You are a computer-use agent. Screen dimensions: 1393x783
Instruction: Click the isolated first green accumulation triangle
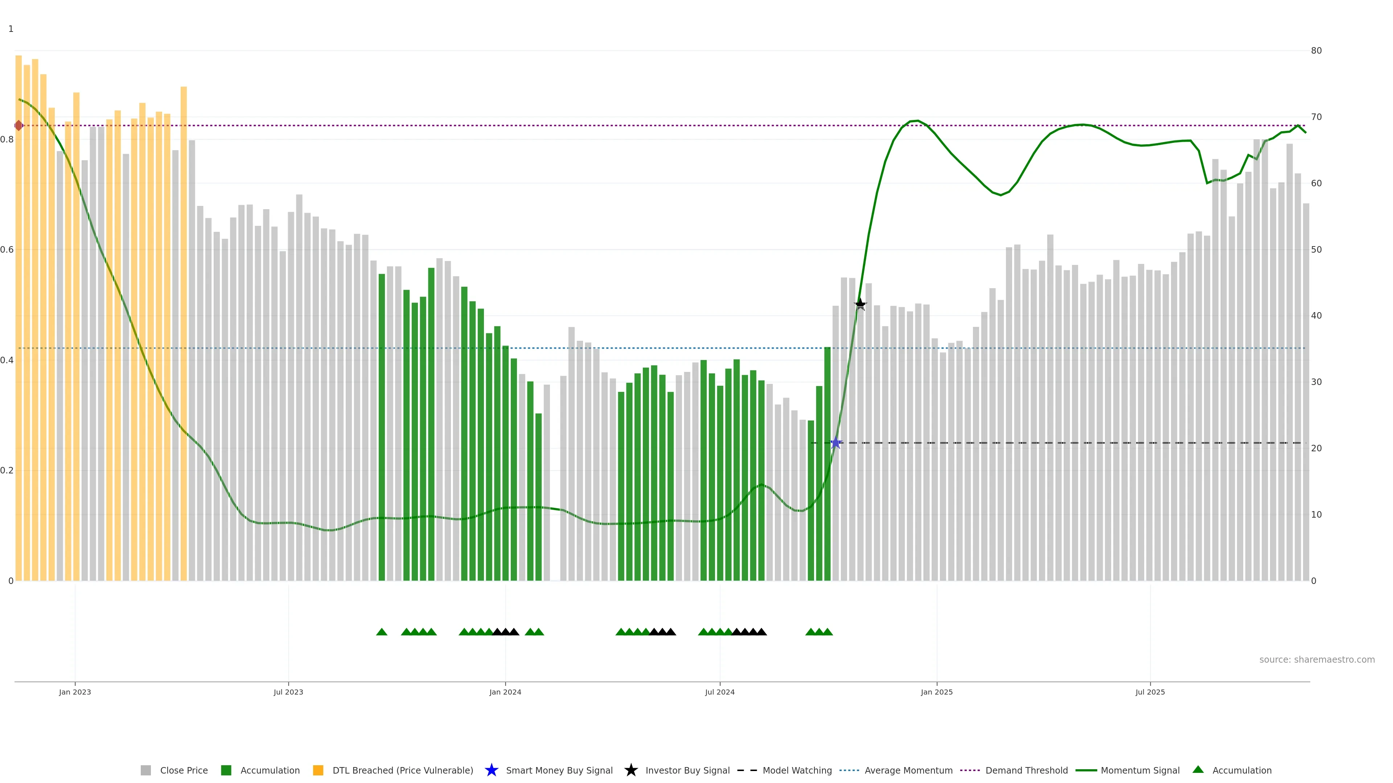(x=381, y=632)
